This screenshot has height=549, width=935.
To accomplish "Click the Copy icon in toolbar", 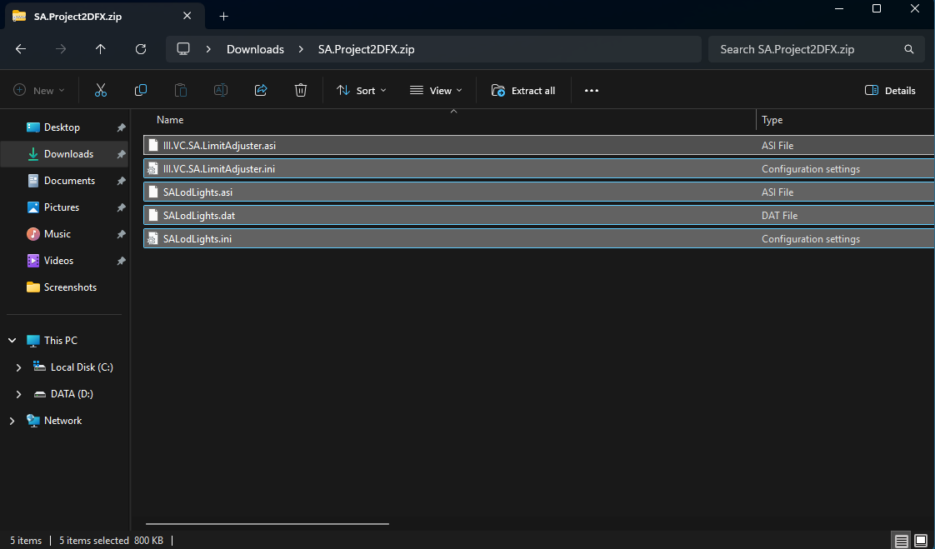I will click(x=141, y=91).
